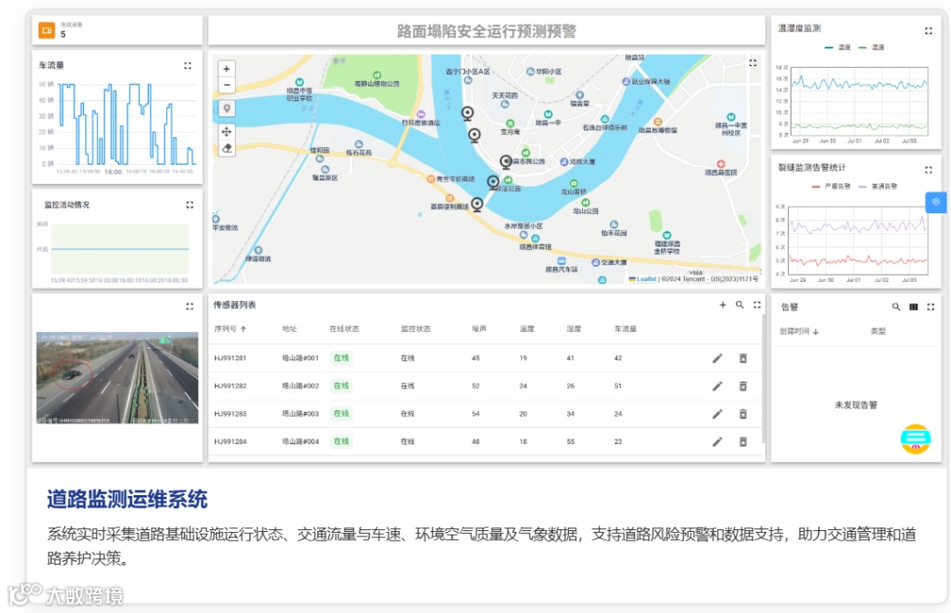Click the 道路监测运维系统 heading
This screenshot has width=951, height=613.
pyautogui.click(x=128, y=499)
